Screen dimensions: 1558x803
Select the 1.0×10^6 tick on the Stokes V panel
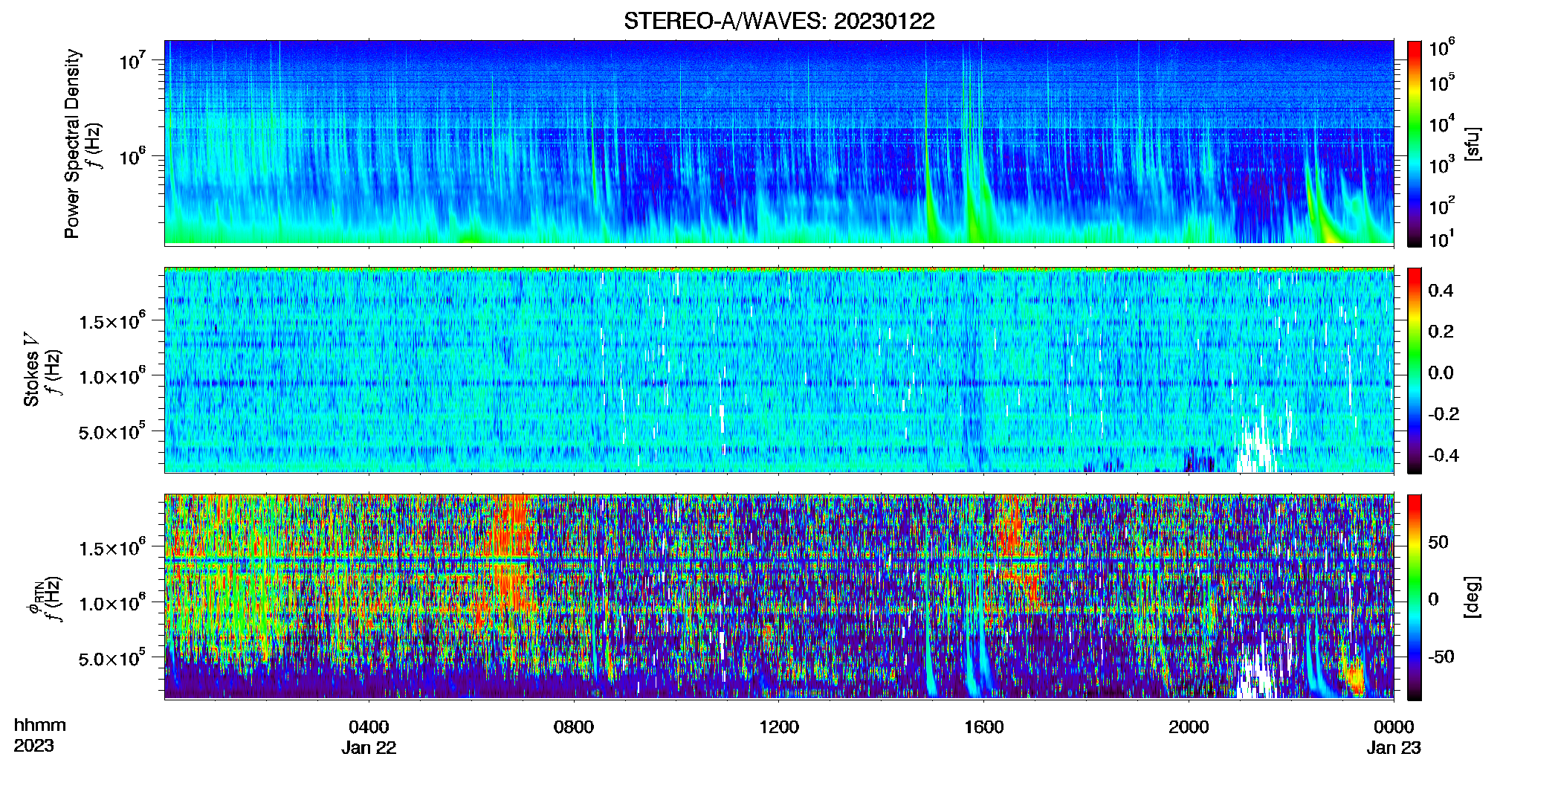112,375
